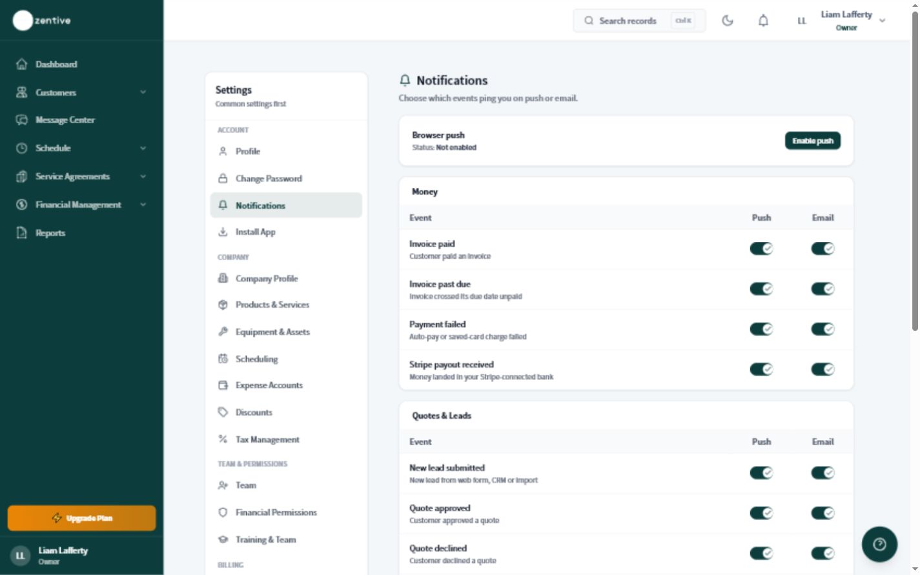This screenshot has width=920, height=575.
Task: Select the Notifications settings item
Action: (286, 205)
